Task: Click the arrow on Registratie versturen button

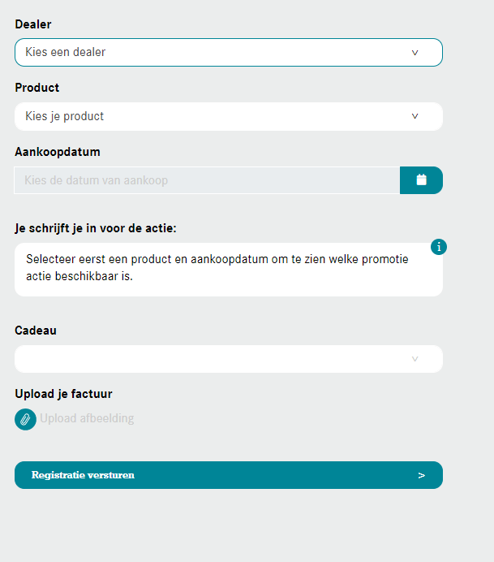Action: coord(421,475)
